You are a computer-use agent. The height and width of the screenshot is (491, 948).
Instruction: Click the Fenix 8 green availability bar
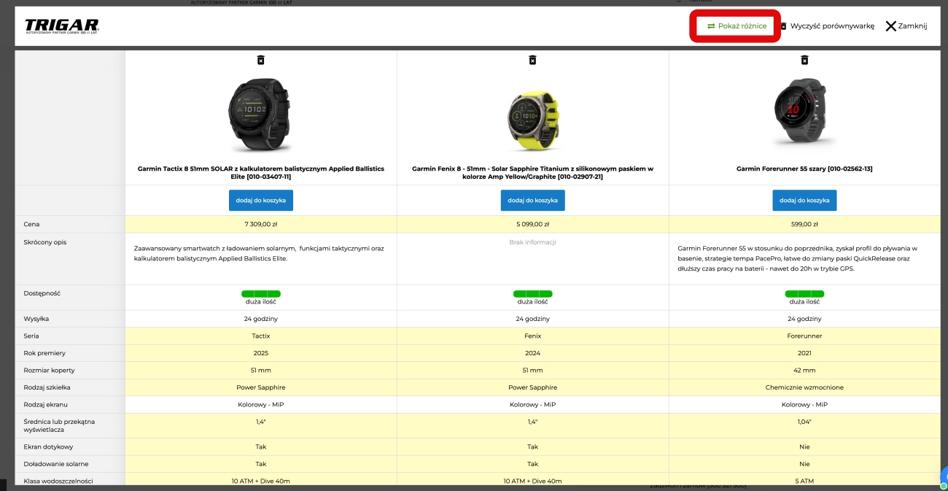(532, 293)
